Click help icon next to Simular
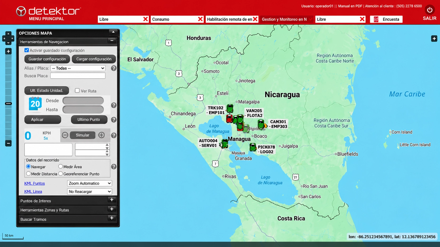The height and width of the screenshot is (247, 440). 114,135
